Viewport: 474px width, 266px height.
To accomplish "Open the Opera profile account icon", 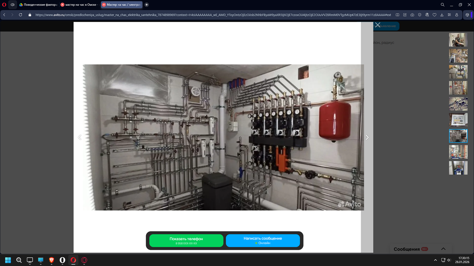I will pos(457,15).
